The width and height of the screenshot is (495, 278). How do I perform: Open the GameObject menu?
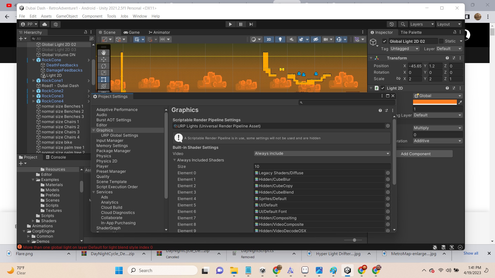[67, 16]
